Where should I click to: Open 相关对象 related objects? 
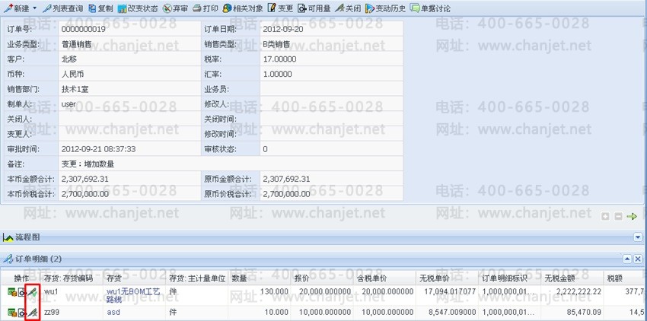[243, 8]
